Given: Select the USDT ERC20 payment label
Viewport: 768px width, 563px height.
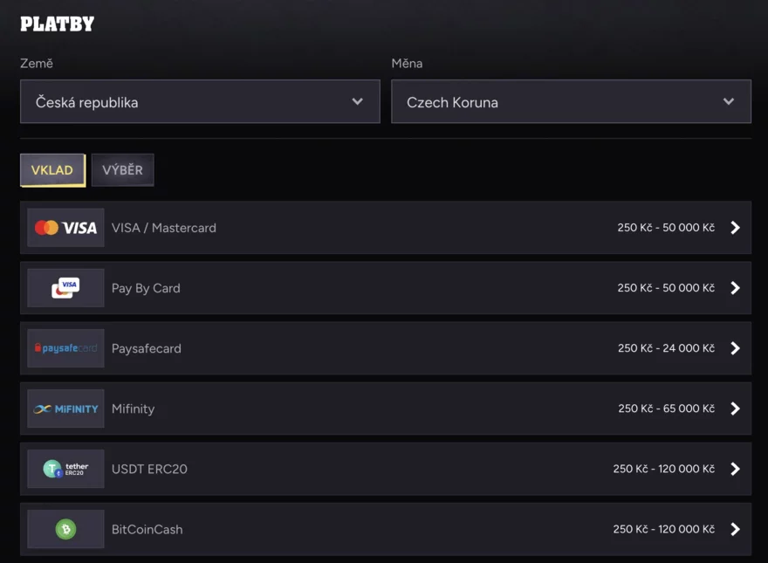Looking at the screenshot, I should pyautogui.click(x=149, y=469).
